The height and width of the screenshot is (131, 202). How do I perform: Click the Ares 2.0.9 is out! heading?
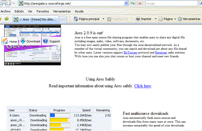pyautogui.click(x=89, y=33)
